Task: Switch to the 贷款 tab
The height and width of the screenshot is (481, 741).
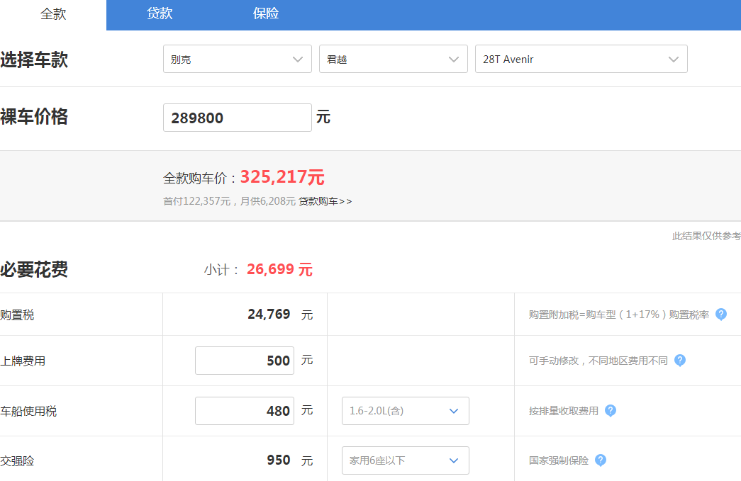Action: pyautogui.click(x=160, y=13)
